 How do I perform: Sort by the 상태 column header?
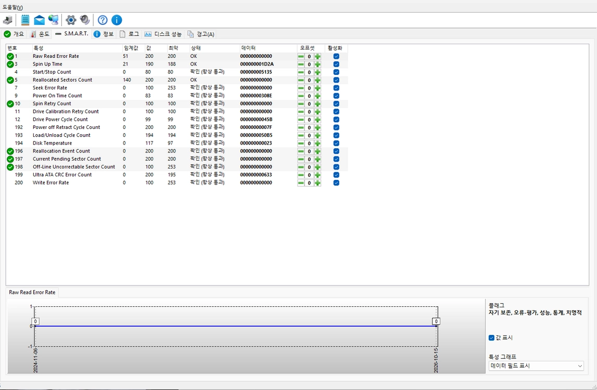(214, 48)
